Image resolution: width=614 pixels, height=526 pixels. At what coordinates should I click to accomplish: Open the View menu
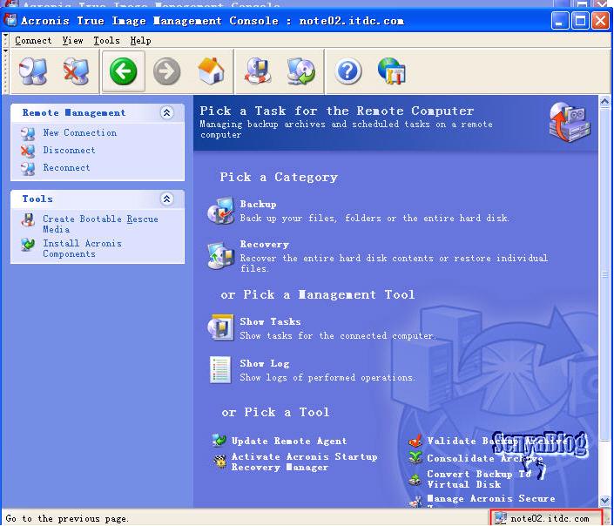point(72,40)
